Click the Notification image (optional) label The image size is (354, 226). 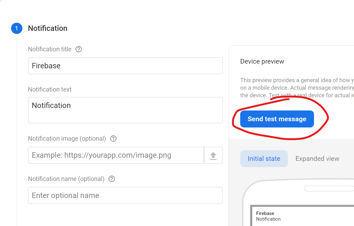coord(67,138)
